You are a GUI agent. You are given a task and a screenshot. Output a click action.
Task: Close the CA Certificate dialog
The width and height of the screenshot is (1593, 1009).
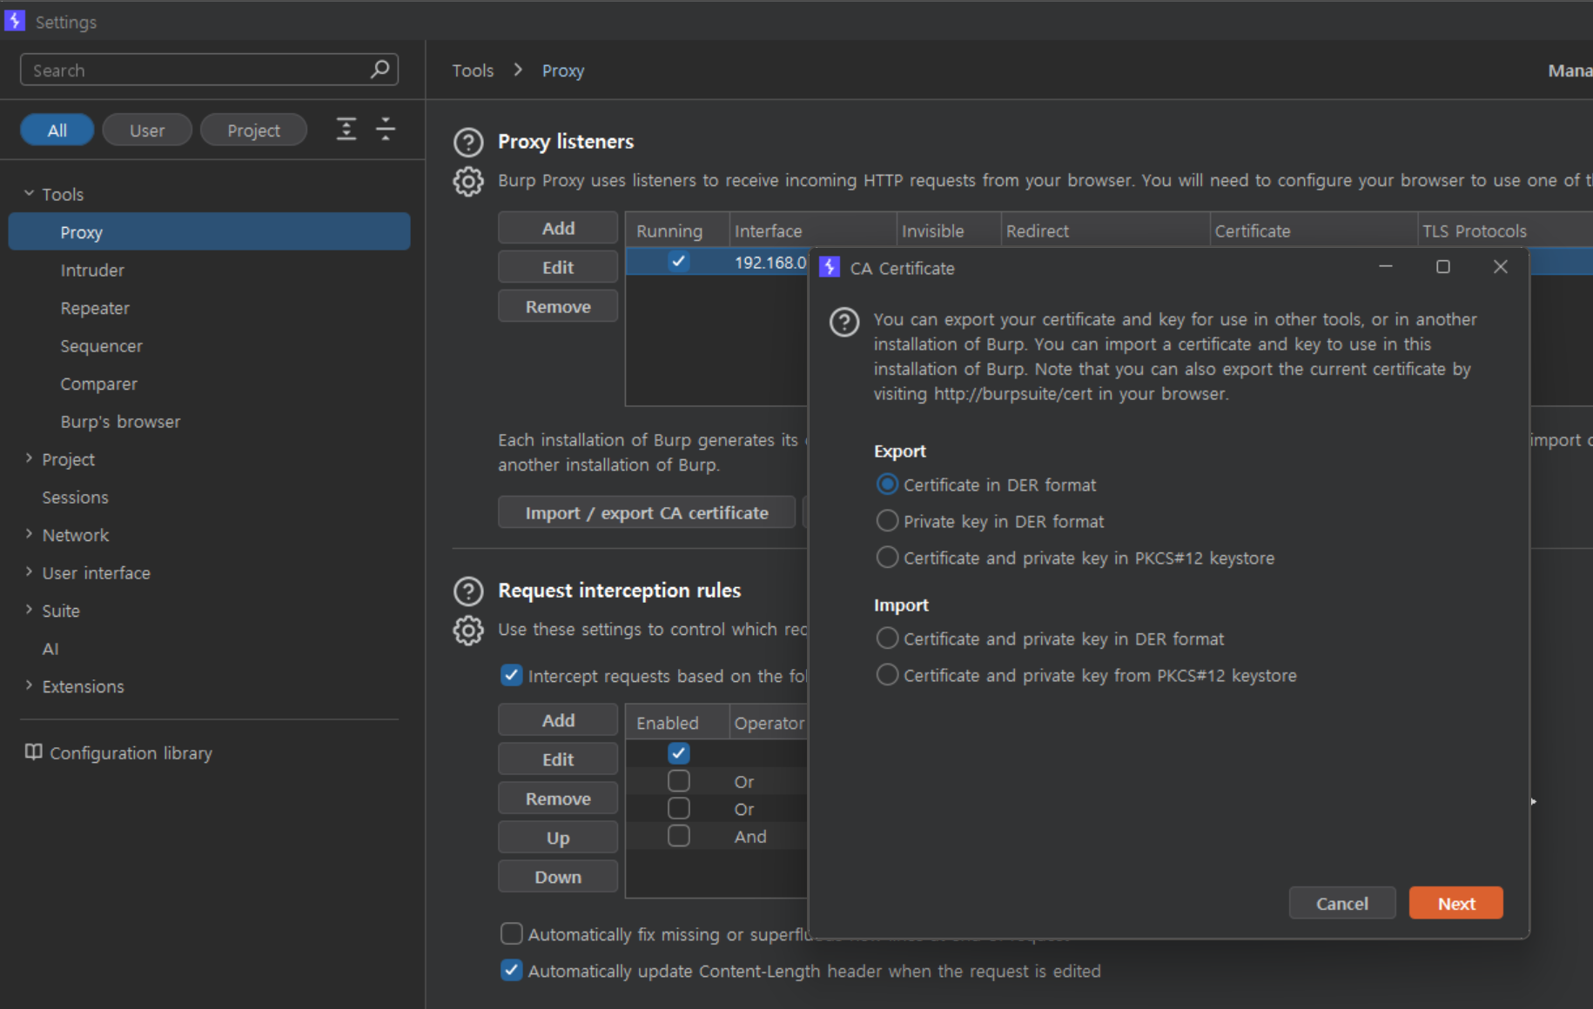[x=1501, y=267]
